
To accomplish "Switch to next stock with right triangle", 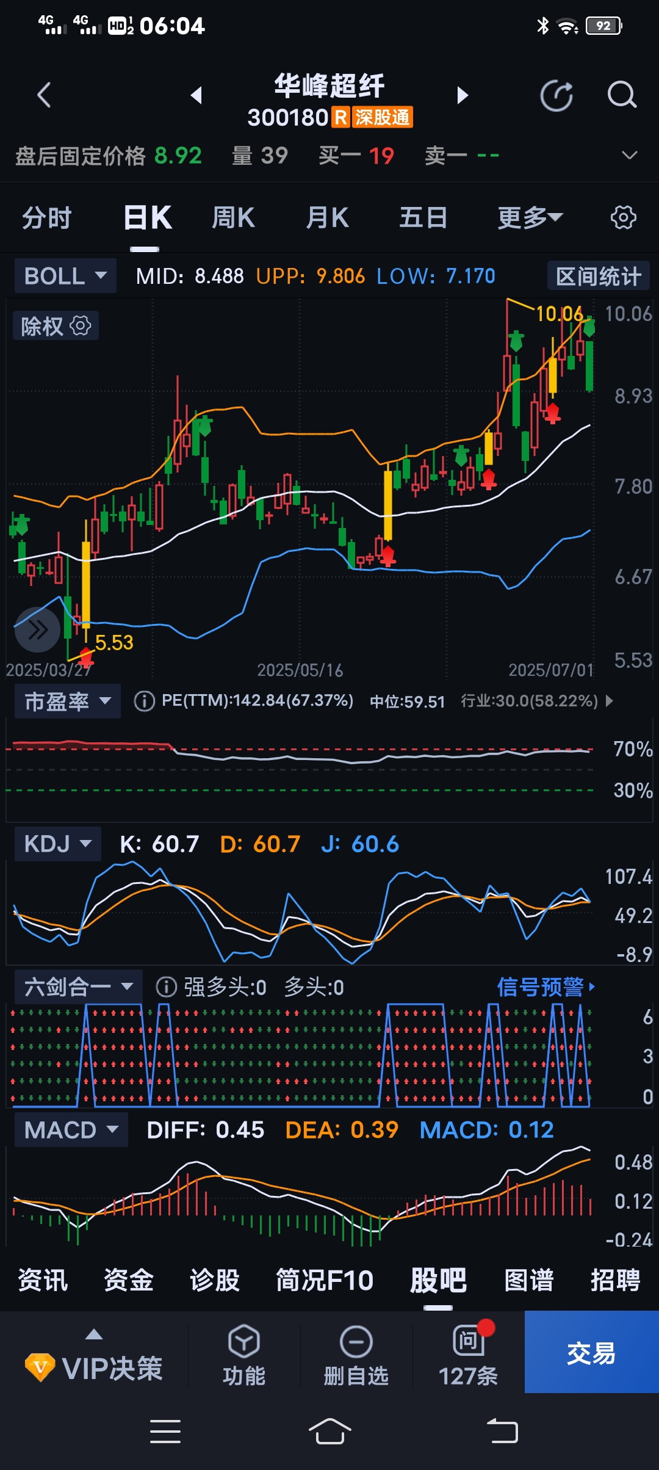I will 463,95.
